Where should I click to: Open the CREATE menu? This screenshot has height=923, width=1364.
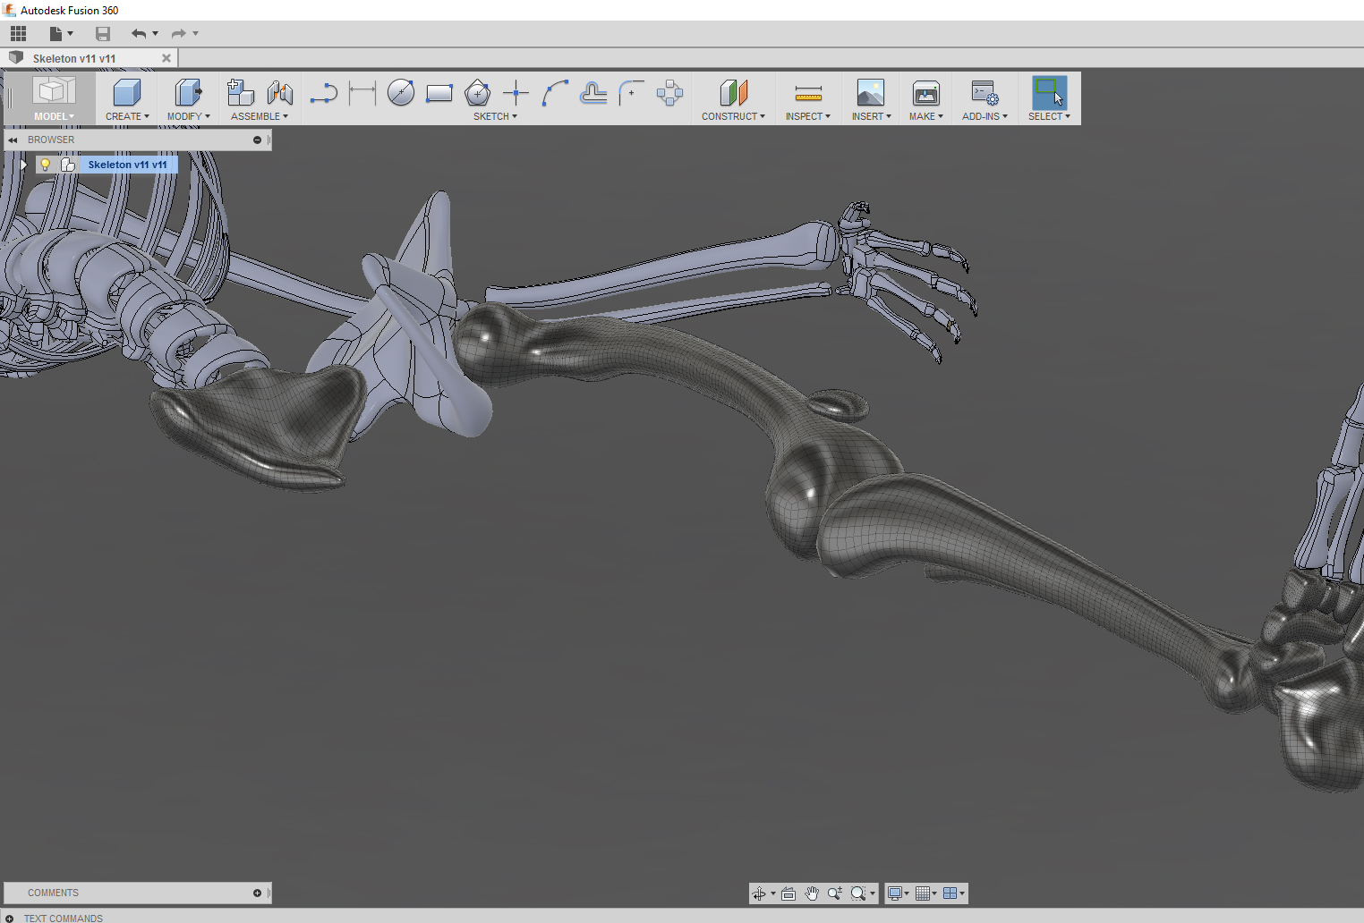click(127, 116)
